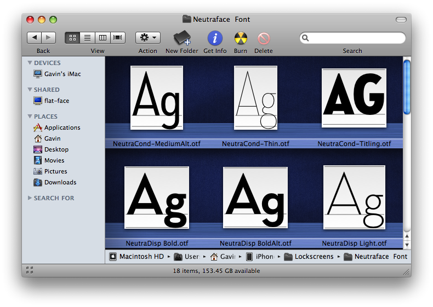Click the NeutraCond-Thin.otf file name
This screenshot has height=307, width=433.
tap(256, 144)
